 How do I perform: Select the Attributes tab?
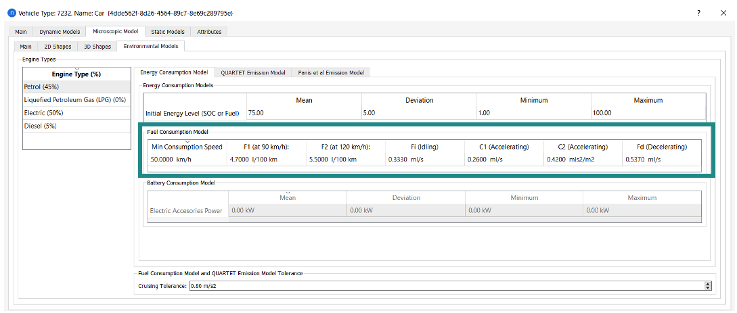(x=209, y=32)
